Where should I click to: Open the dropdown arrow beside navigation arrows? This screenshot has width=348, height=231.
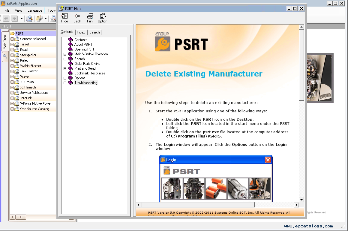point(22,19)
